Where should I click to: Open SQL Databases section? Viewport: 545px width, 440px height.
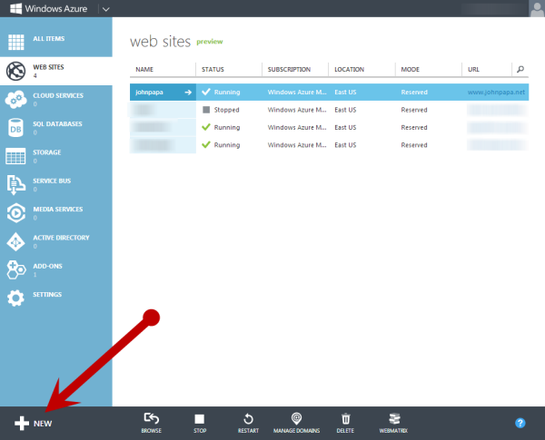click(x=57, y=124)
